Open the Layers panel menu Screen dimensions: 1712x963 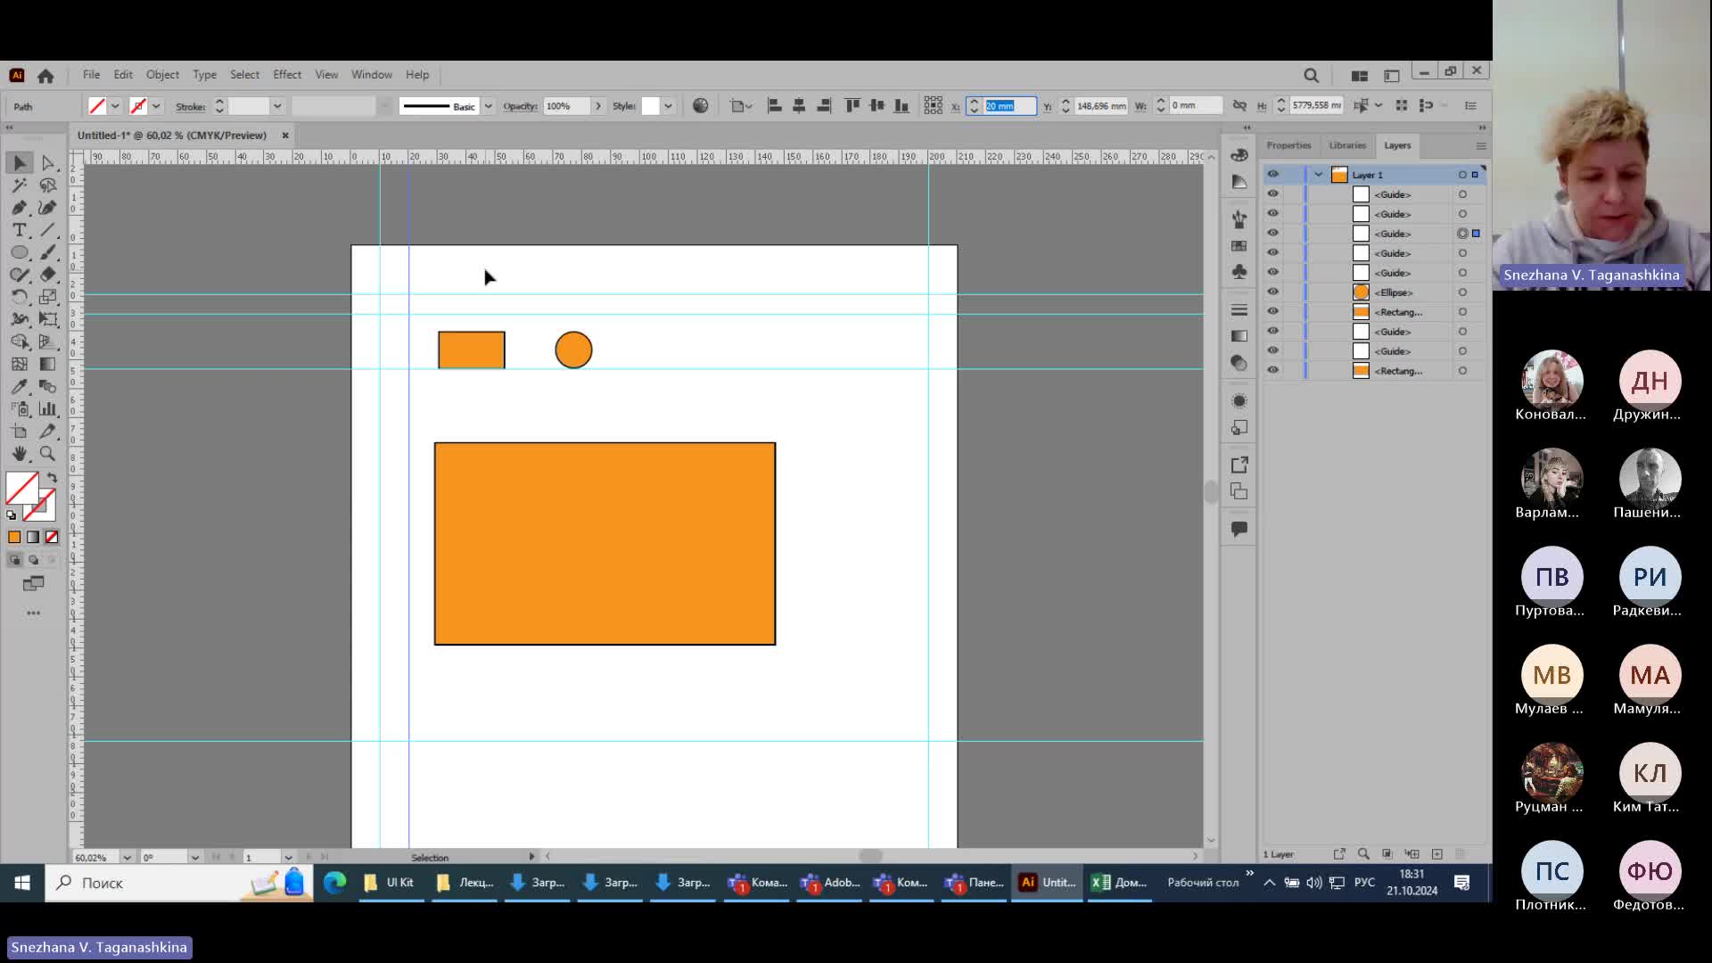click(x=1481, y=146)
